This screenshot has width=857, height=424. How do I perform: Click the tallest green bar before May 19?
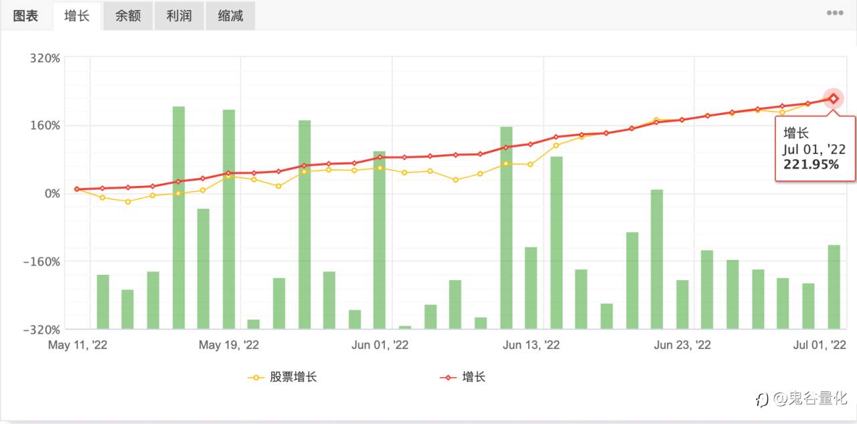coord(179,217)
